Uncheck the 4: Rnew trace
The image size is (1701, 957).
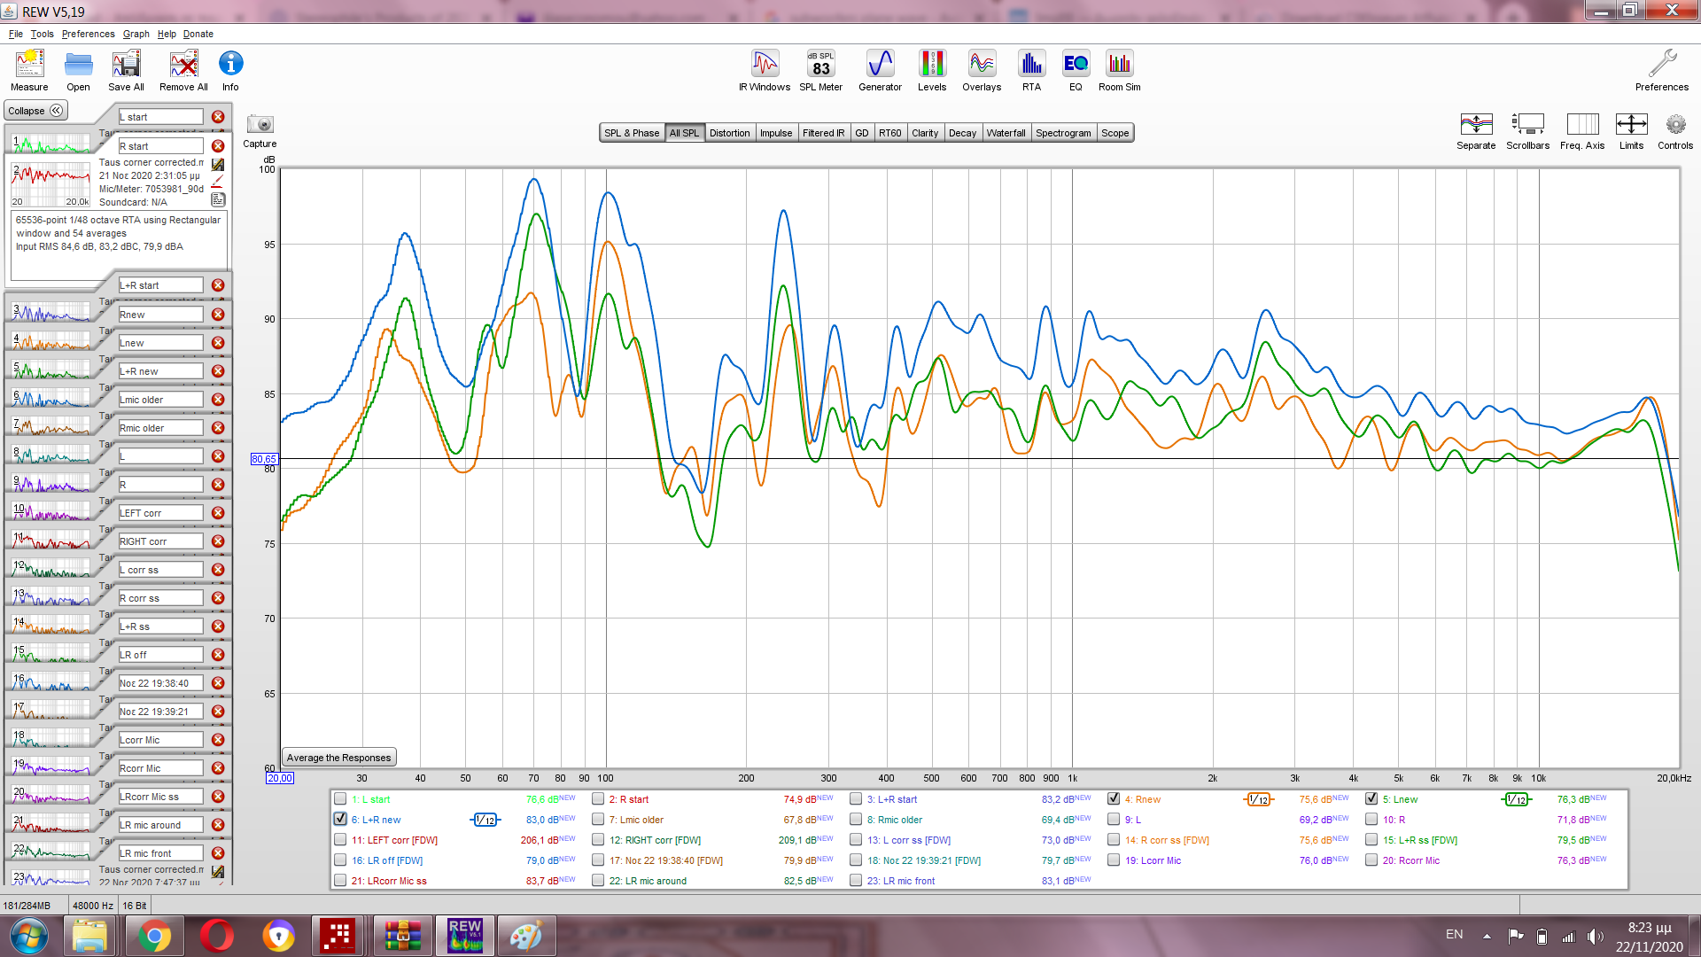[x=1114, y=799]
